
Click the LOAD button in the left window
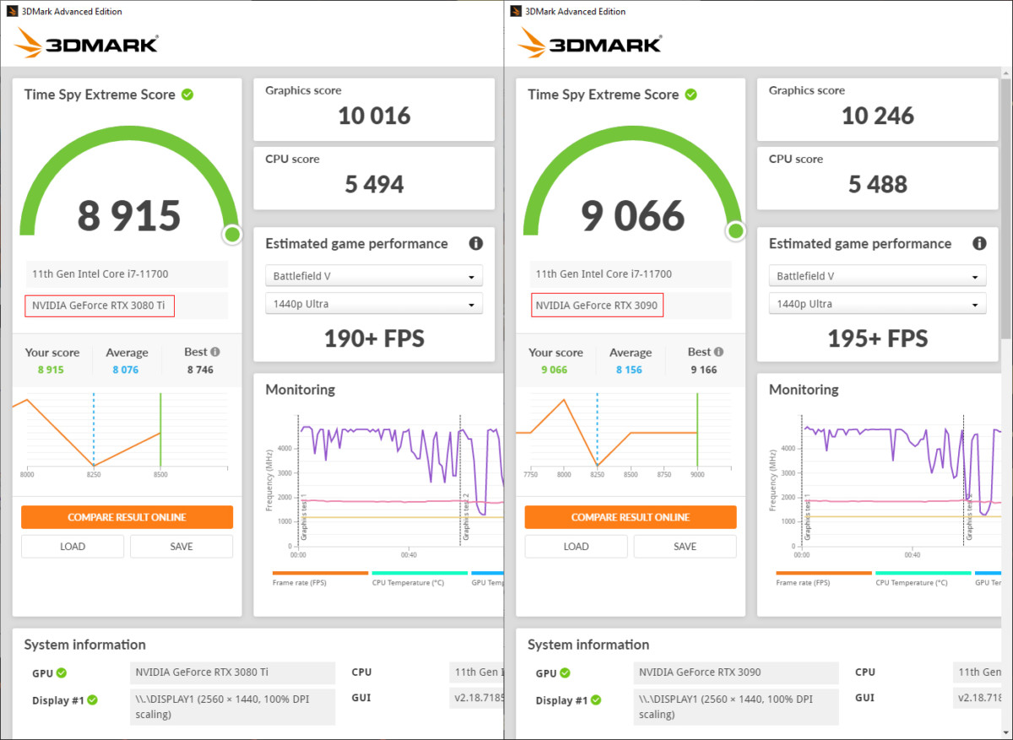(x=73, y=546)
